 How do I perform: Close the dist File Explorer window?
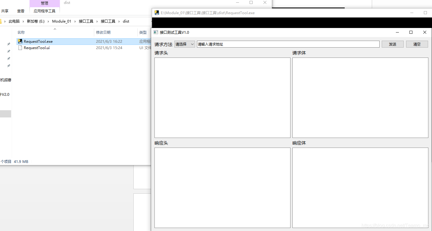[x=265, y=2]
